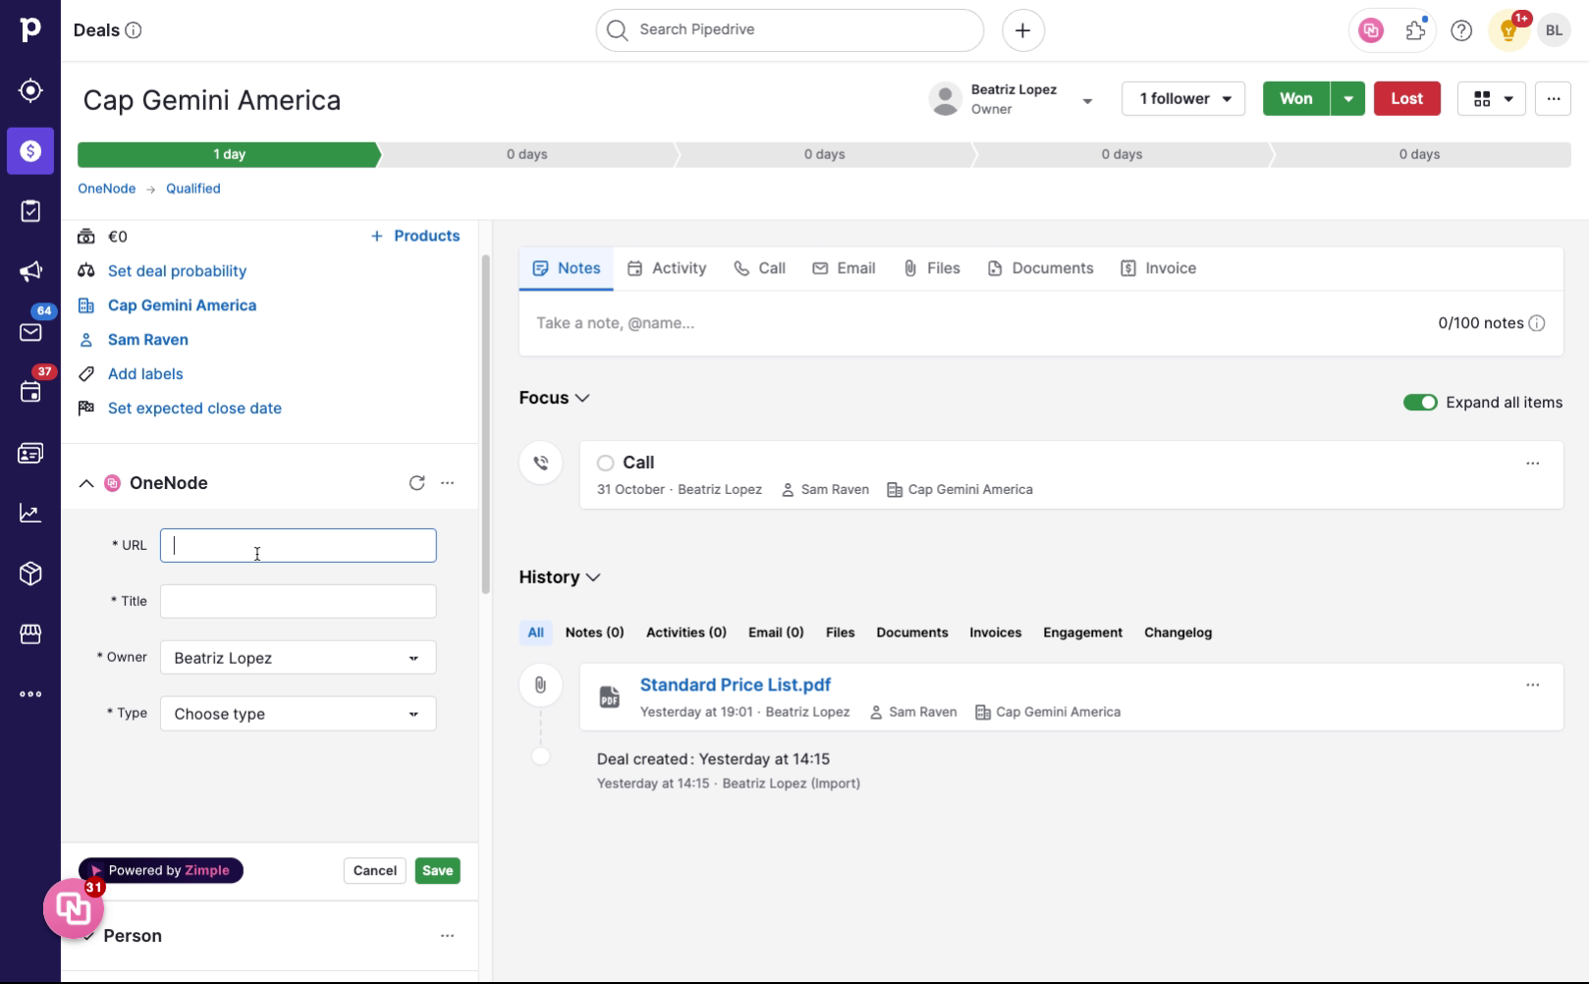Switch to Call tab
1589x984 pixels.
click(760, 268)
